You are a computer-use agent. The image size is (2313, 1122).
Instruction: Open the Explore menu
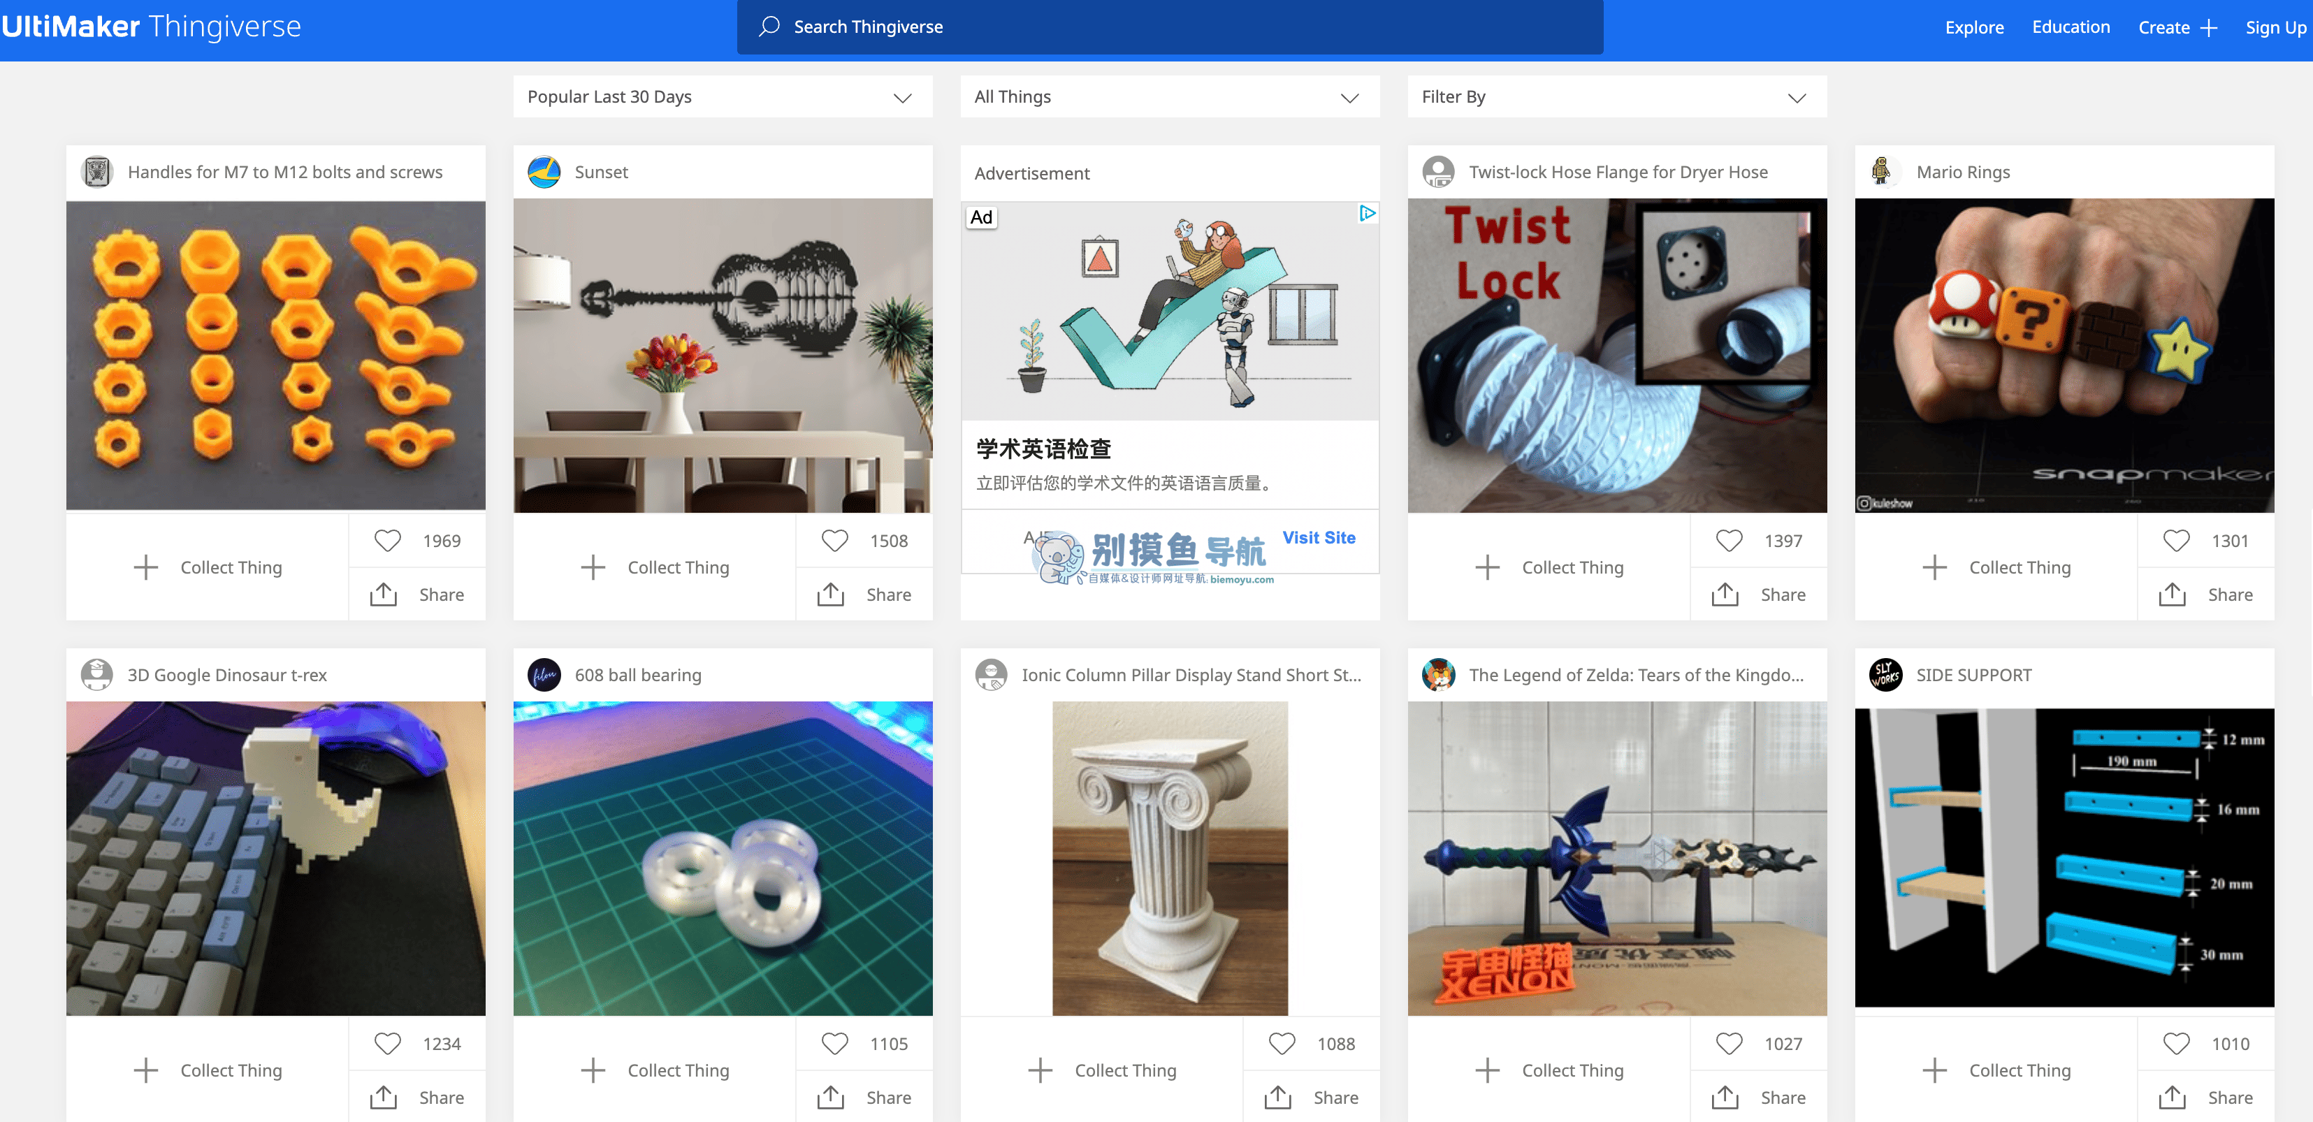[x=1973, y=27]
